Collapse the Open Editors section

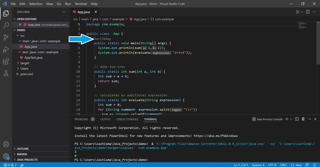pyautogui.click(x=41, y=19)
